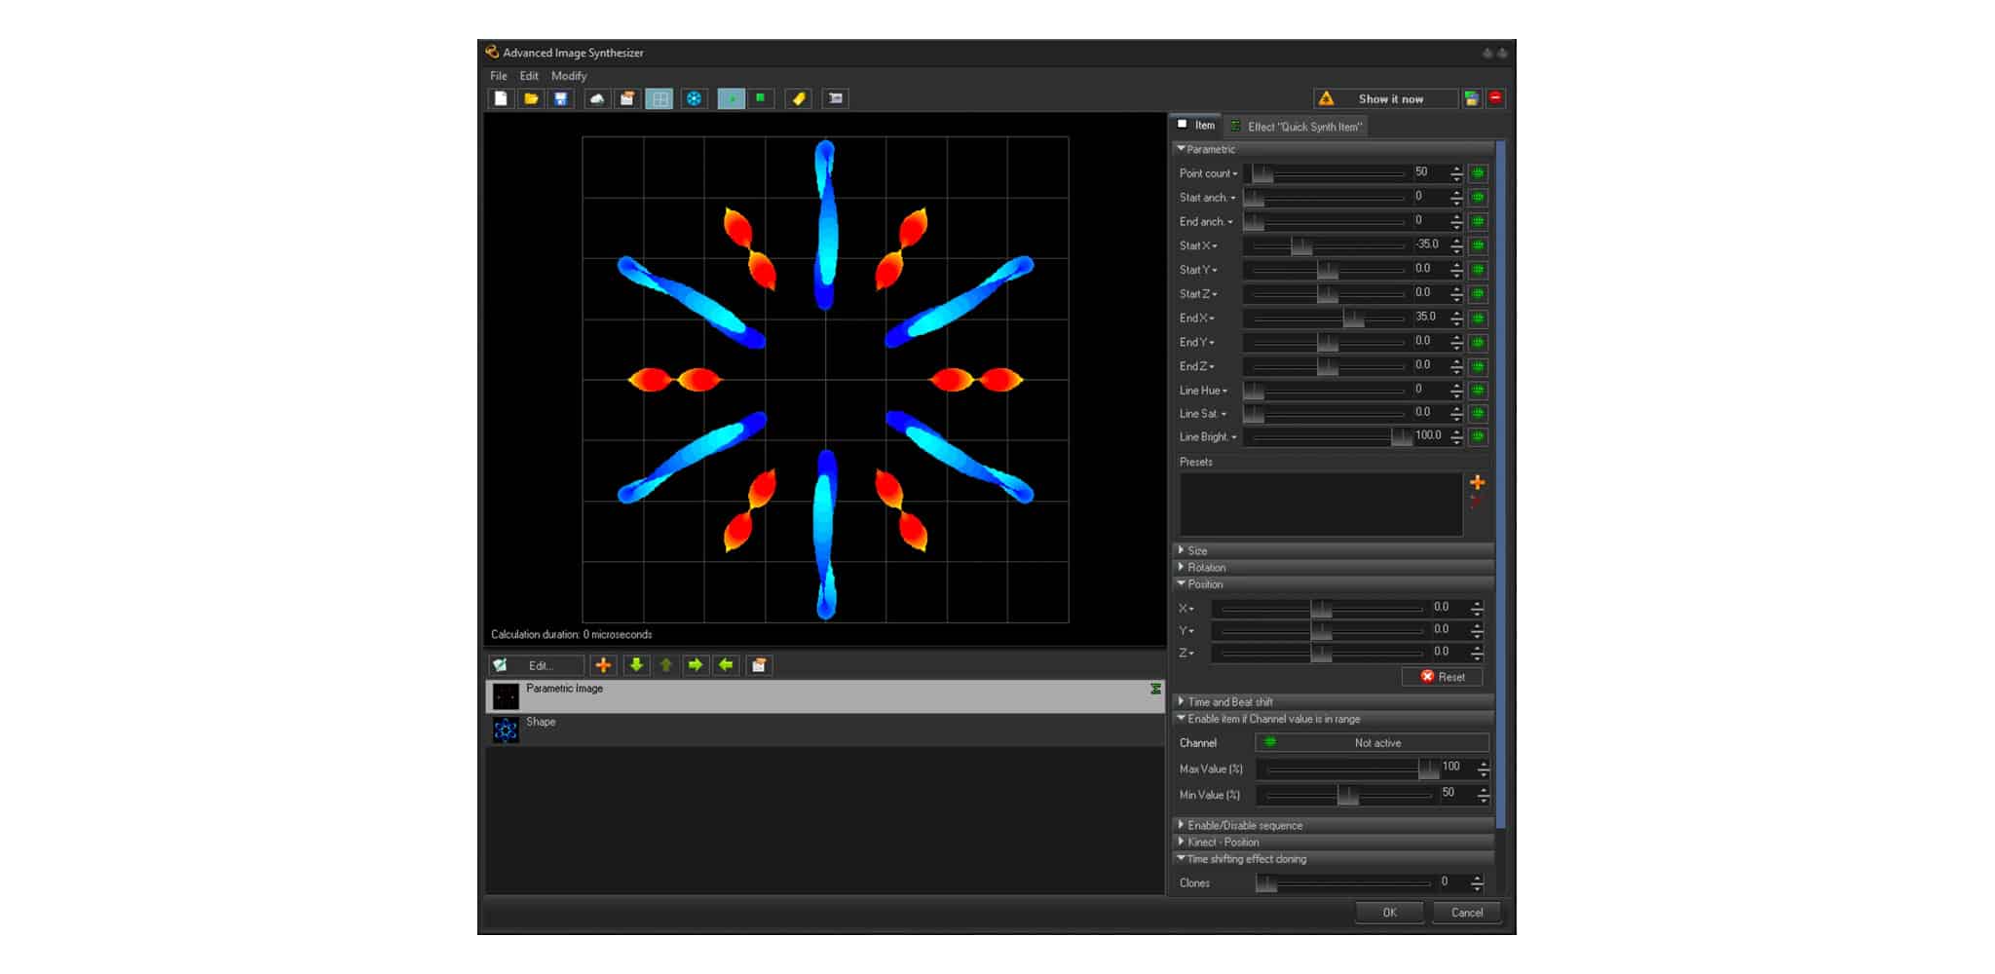
Task: Expand the Size section
Action: click(x=1197, y=550)
